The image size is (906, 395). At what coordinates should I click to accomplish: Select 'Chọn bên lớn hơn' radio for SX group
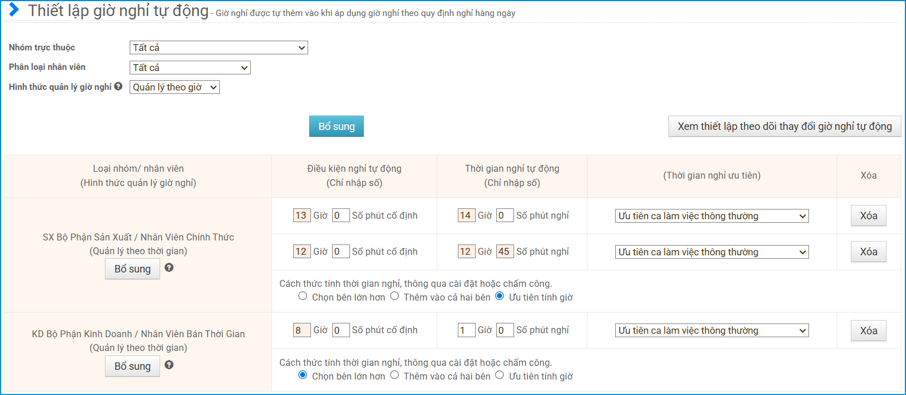point(303,296)
